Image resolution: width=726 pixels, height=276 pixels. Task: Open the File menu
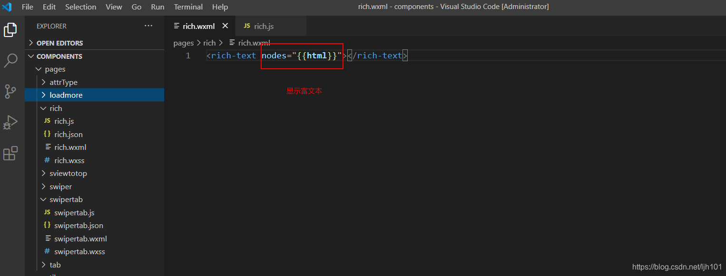(x=28, y=7)
